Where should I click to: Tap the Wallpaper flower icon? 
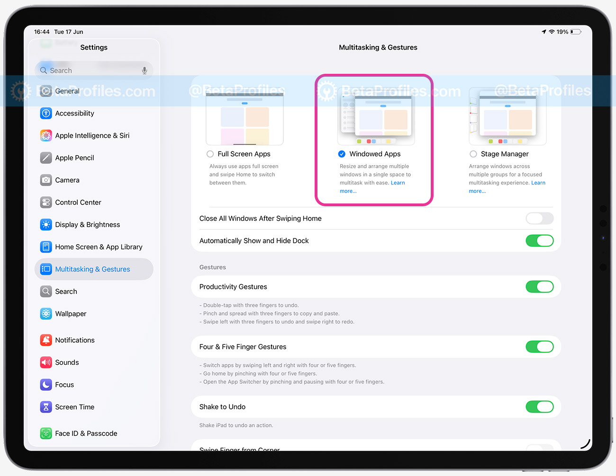coord(46,313)
